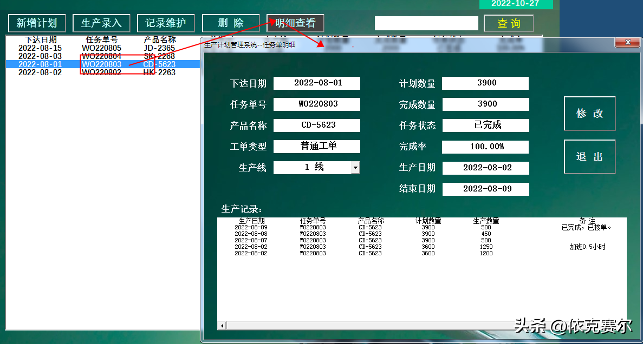Click 2022-08-15 date in main list
This screenshot has width=643, height=344.
[x=40, y=48]
